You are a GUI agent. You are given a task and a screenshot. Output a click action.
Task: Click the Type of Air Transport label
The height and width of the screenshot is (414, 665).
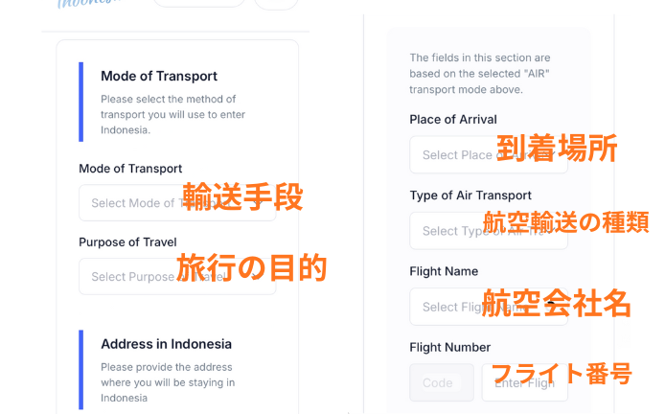470,195
